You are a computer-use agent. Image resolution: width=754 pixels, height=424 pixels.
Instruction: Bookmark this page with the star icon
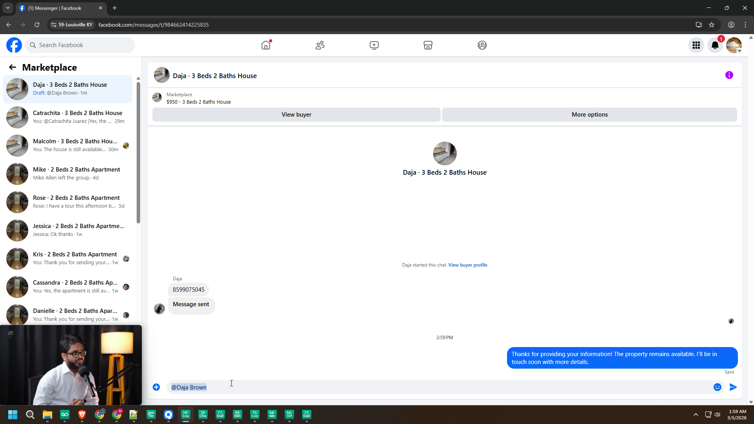(712, 25)
